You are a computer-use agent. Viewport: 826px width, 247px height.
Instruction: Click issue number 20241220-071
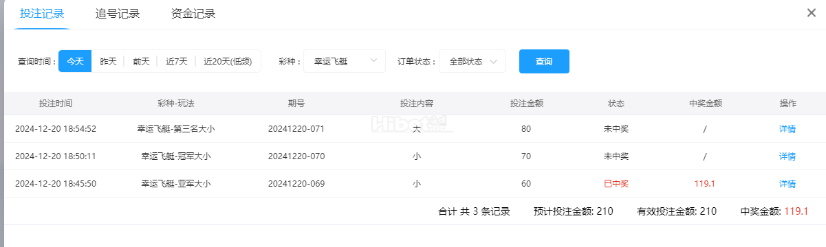[x=296, y=128]
